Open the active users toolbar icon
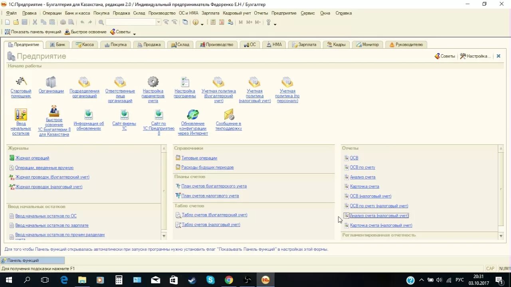The width and height of the screenshot is (511, 287). tap(230, 22)
